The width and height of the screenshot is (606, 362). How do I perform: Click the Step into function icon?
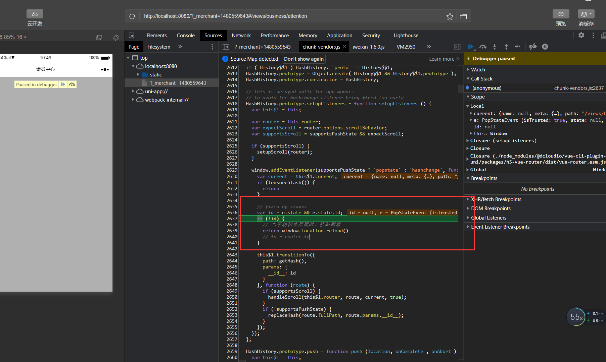[495, 47]
